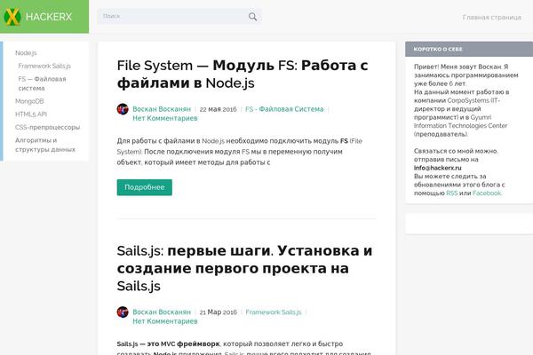Open the MongoDB category

(x=29, y=101)
